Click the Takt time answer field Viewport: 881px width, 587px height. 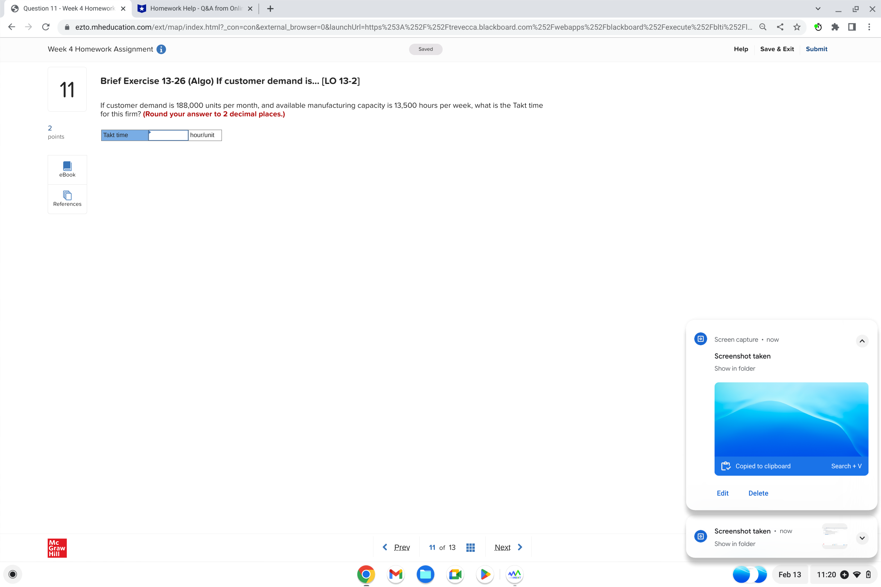[x=168, y=135]
